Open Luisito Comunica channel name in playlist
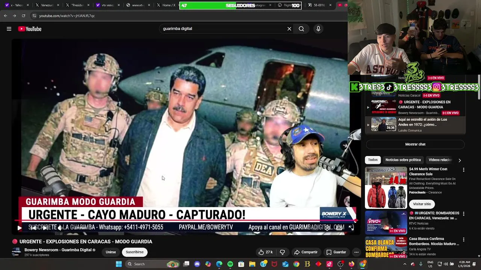This screenshot has width=481, height=270. click(x=410, y=130)
